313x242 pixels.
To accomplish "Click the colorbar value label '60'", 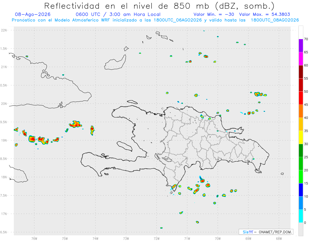I will (306, 65).
